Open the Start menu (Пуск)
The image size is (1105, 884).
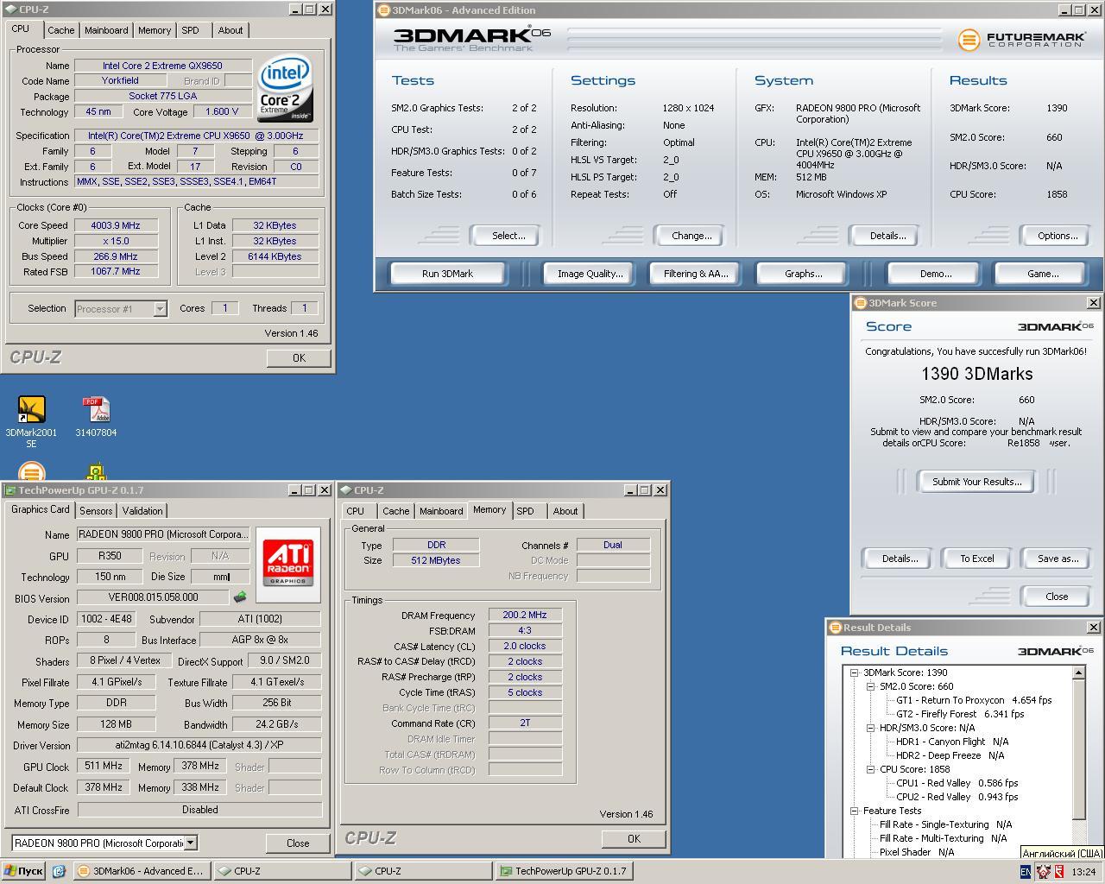coord(23,871)
